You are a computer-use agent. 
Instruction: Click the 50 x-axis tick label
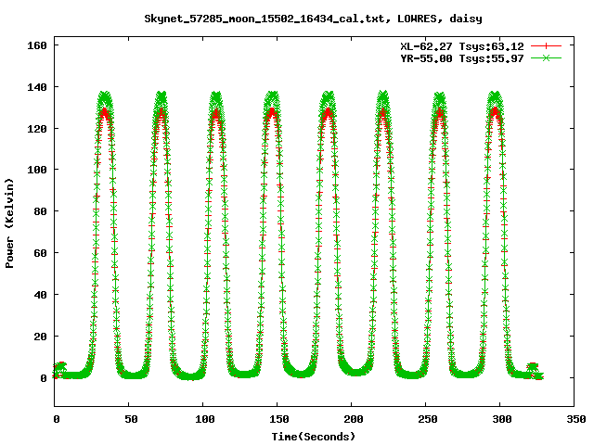point(131,419)
